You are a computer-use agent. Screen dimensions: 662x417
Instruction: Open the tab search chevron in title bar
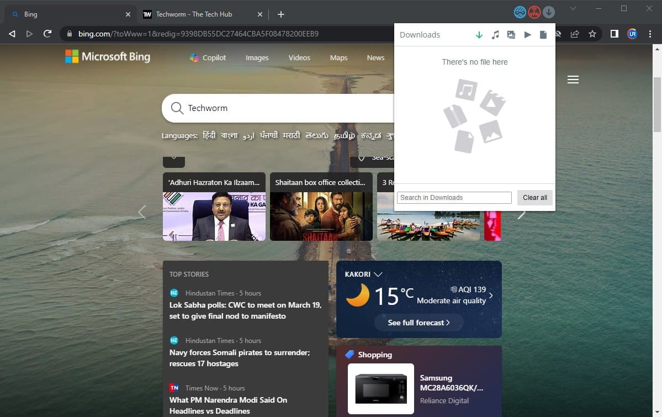[x=573, y=8]
